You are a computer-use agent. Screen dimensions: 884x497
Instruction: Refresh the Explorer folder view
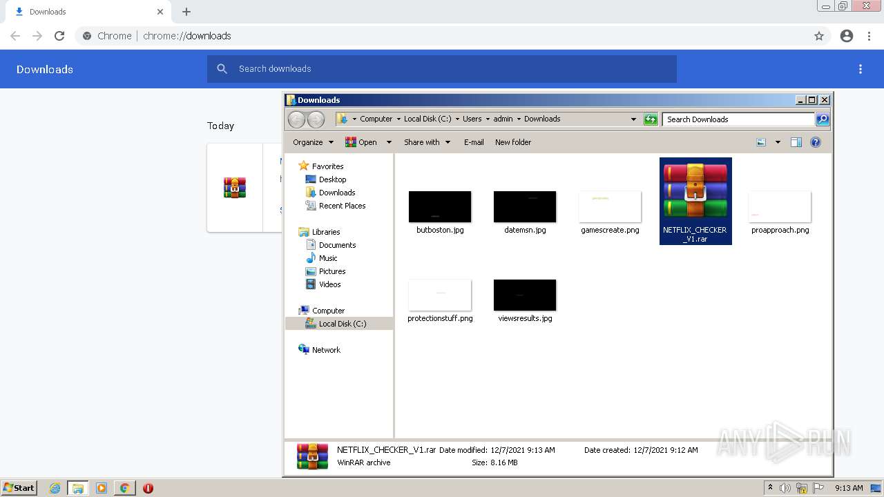[651, 119]
